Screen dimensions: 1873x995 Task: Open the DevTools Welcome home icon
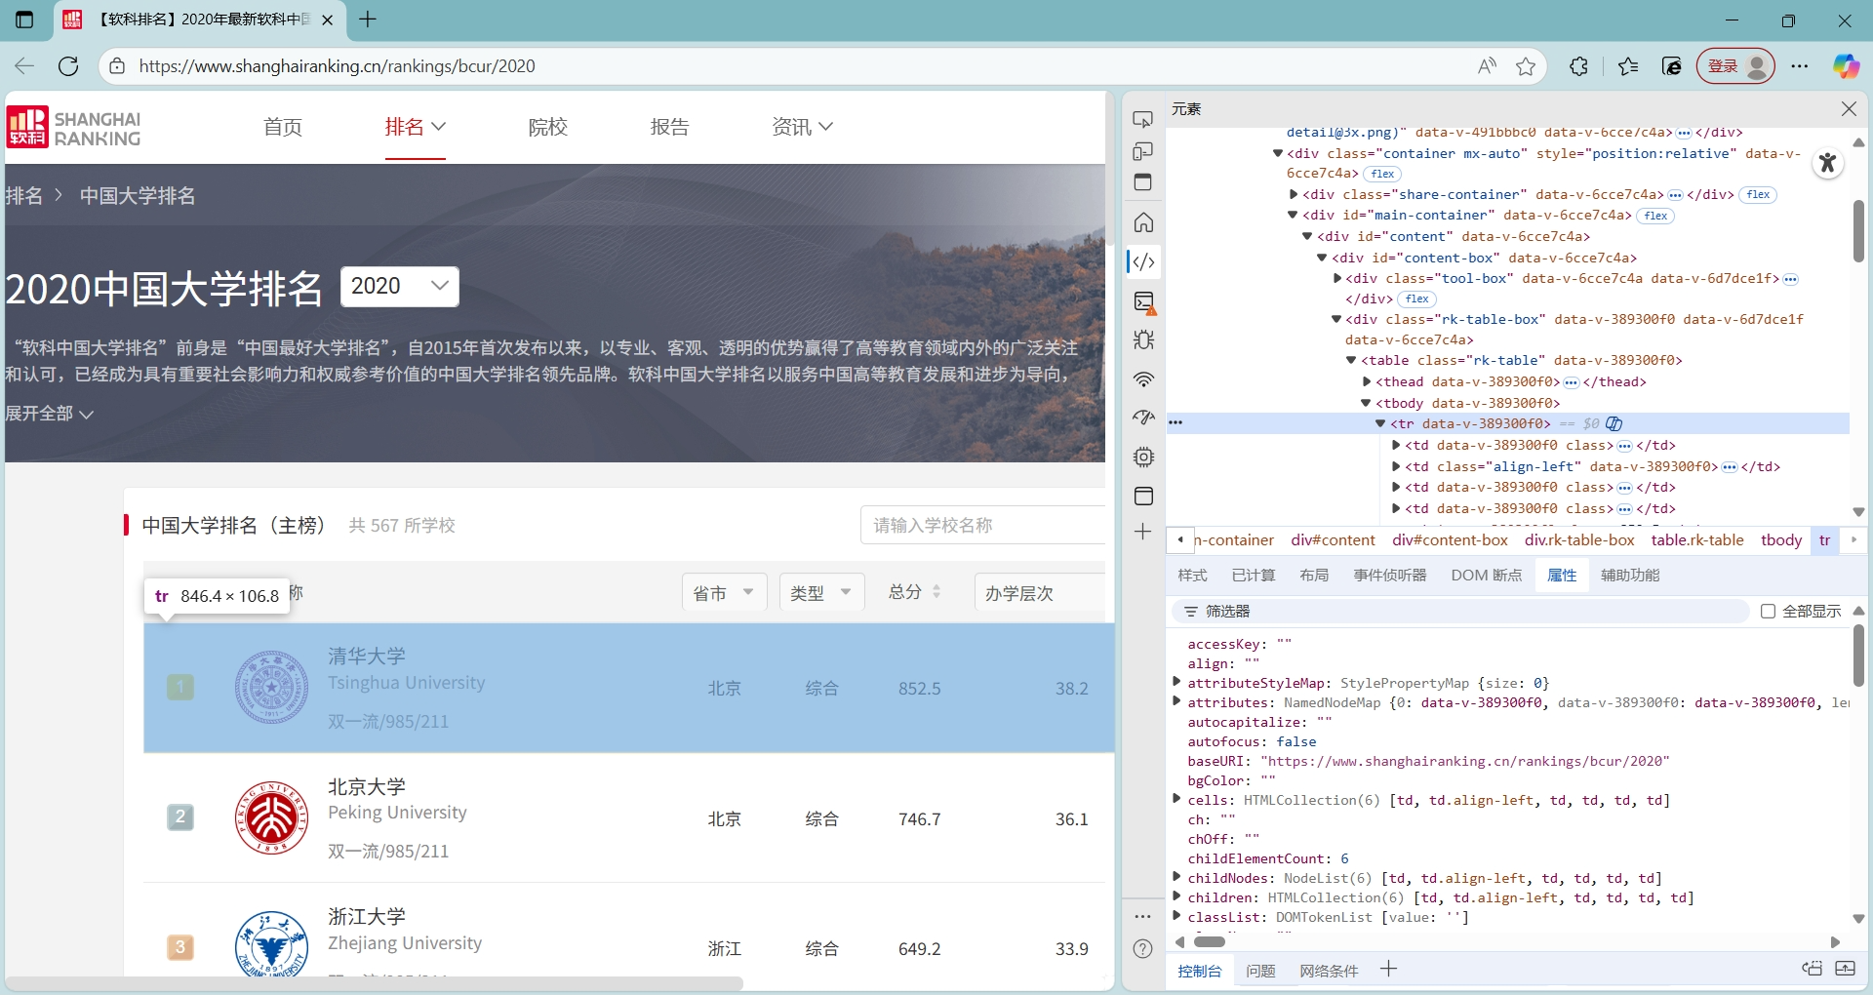tap(1143, 222)
